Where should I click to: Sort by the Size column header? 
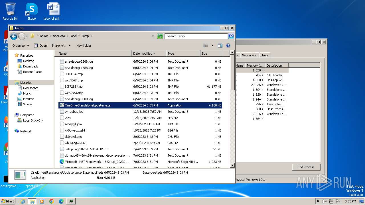point(212,54)
